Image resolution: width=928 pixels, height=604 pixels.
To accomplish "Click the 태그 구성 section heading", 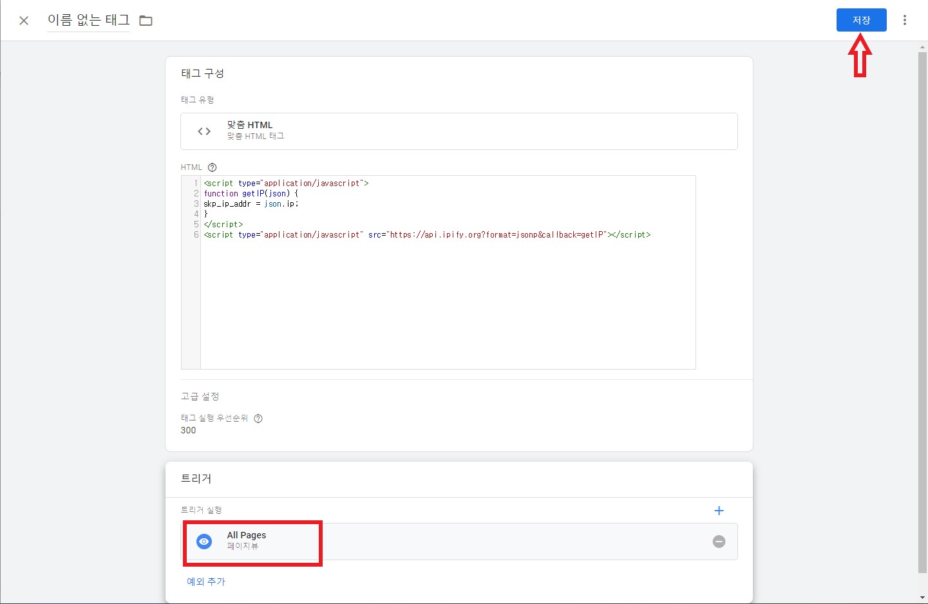I will tap(203, 73).
